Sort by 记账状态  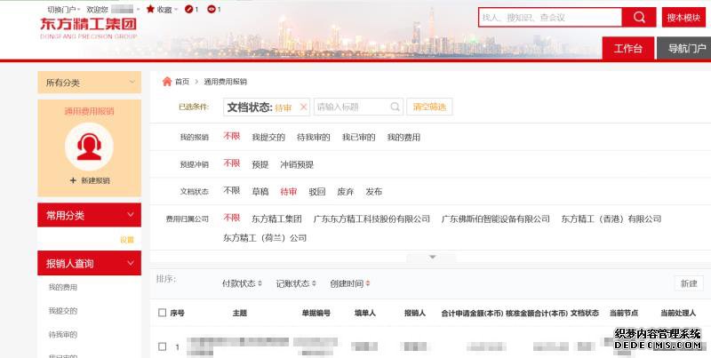pos(296,283)
